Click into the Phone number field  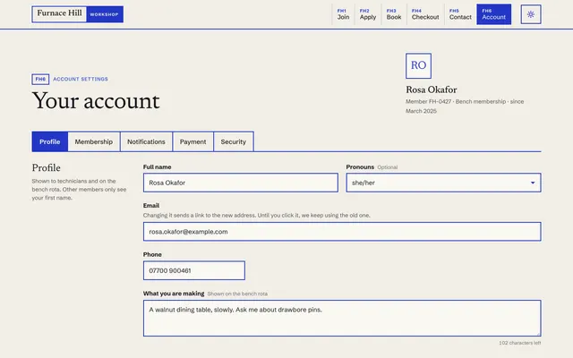(x=194, y=270)
